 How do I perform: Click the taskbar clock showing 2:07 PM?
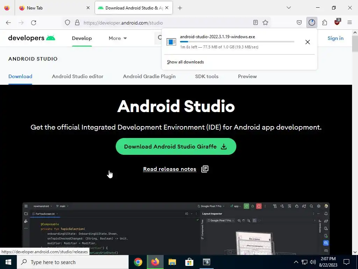pyautogui.click(x=328, y=262)
